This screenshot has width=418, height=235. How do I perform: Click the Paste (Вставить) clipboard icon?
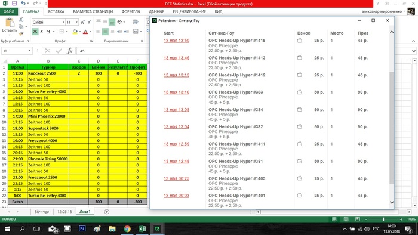pyautogui.click(x=10, y=22)
